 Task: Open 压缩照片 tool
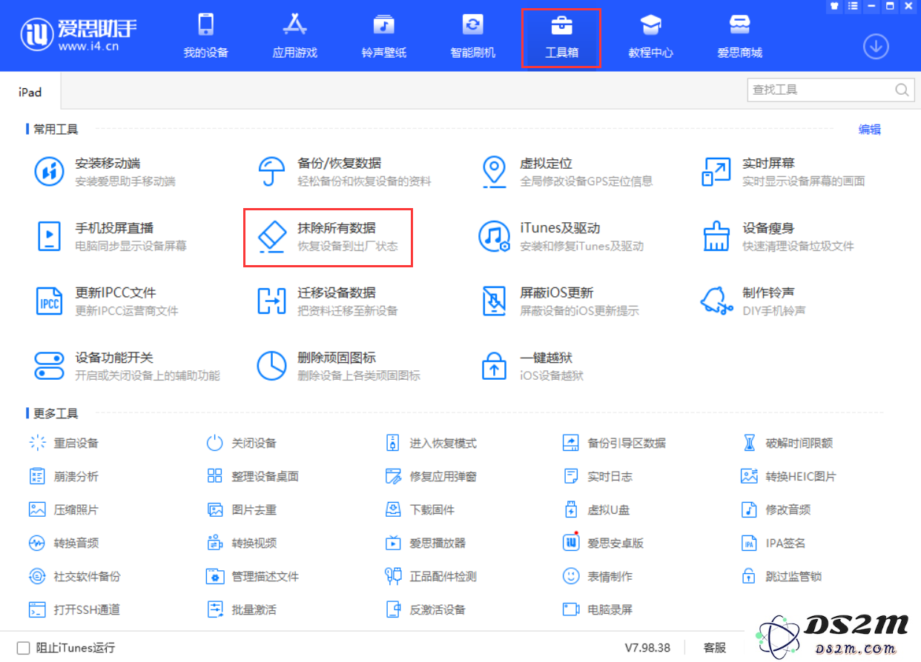coord(64,509)
